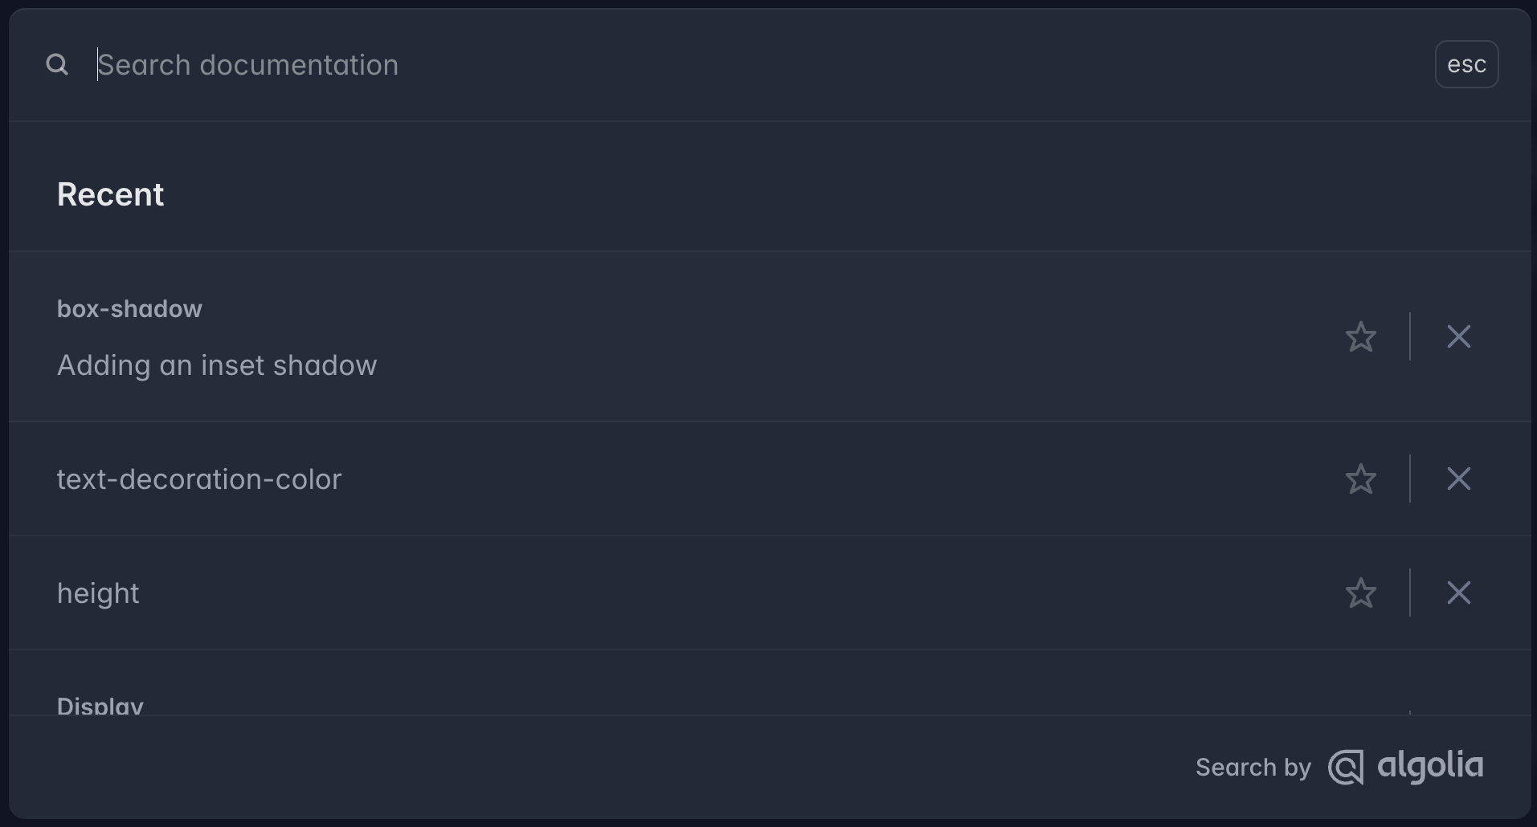Screen dimensions: 1537x827
Task: Click the vertical divider in the box-shadow row
Action: (x=1410, y=337)
